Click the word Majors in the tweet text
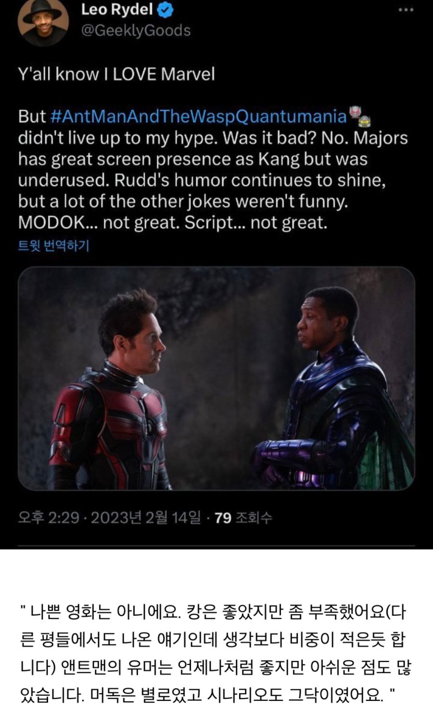The image size is (433, 710). click(381, 138)
